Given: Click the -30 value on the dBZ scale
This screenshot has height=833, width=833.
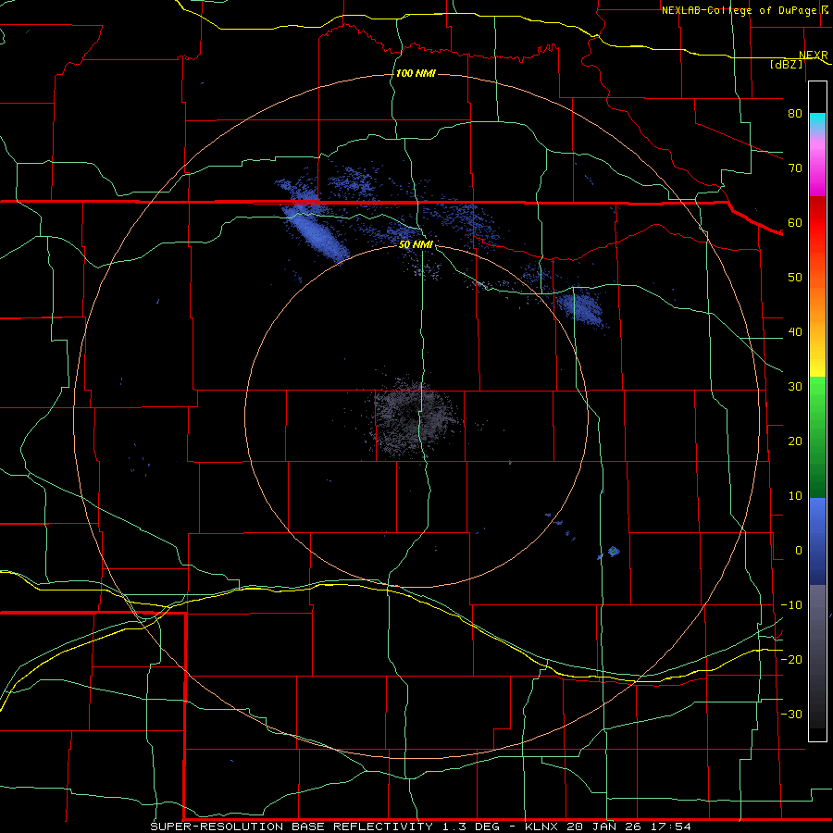Looking at the screenshot, I should click(x=791, y=714).
